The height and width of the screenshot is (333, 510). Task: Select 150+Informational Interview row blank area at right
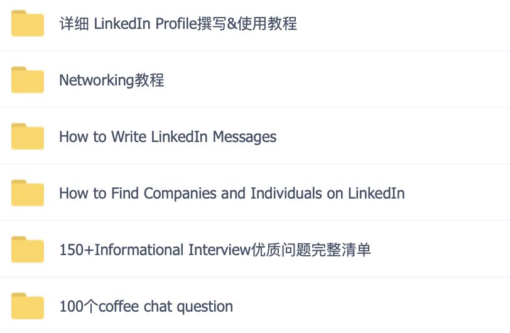coord(440,249)
